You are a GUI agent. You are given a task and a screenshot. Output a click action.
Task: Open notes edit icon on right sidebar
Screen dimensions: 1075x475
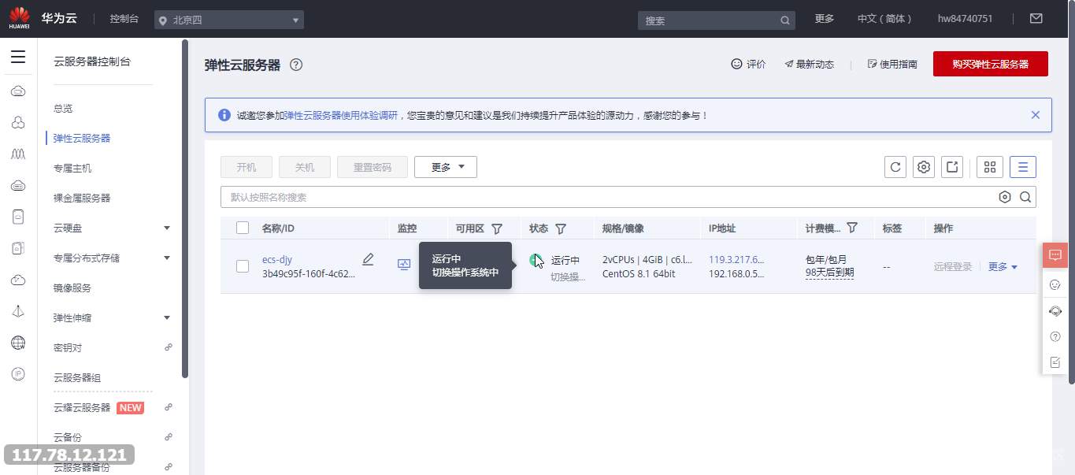[1055, 362]
